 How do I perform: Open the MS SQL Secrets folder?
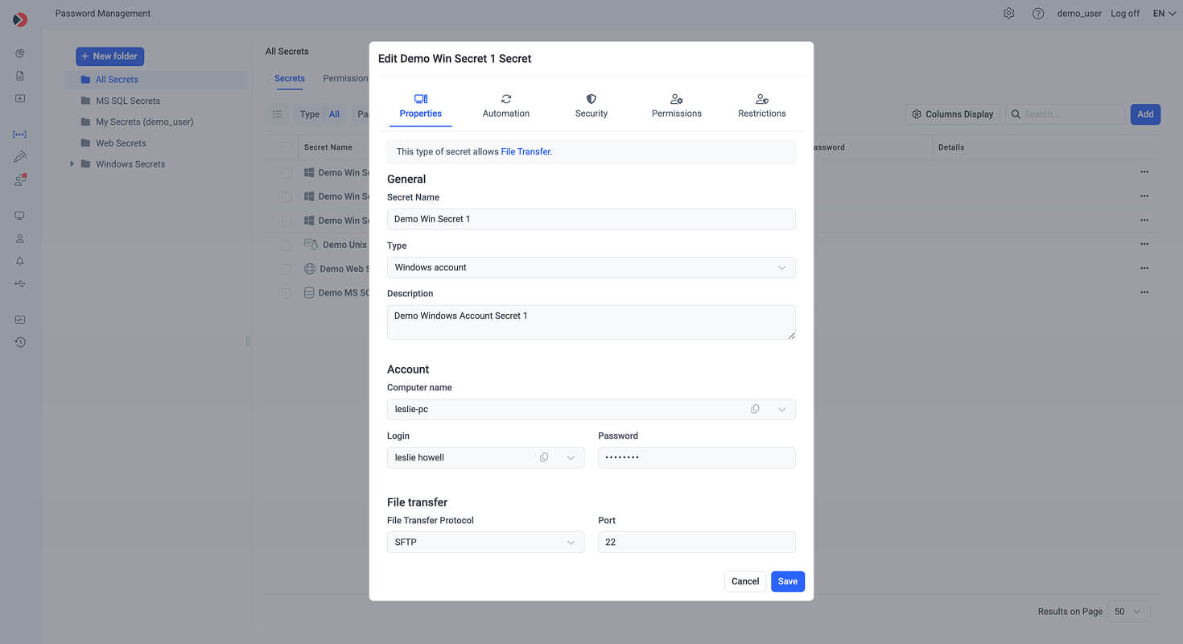(128, 101)
